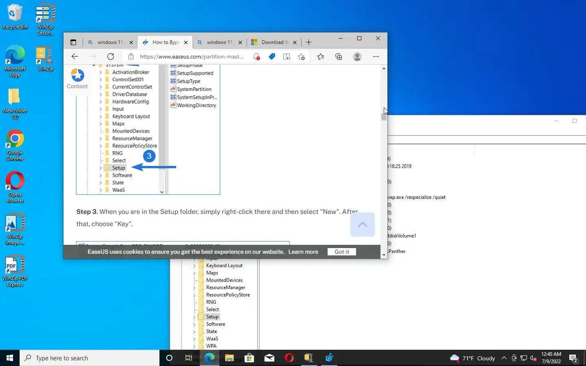This screenshot has width=586, height=366.
Task: Open WinZip from the taskbar
Action: coord(309,358)
